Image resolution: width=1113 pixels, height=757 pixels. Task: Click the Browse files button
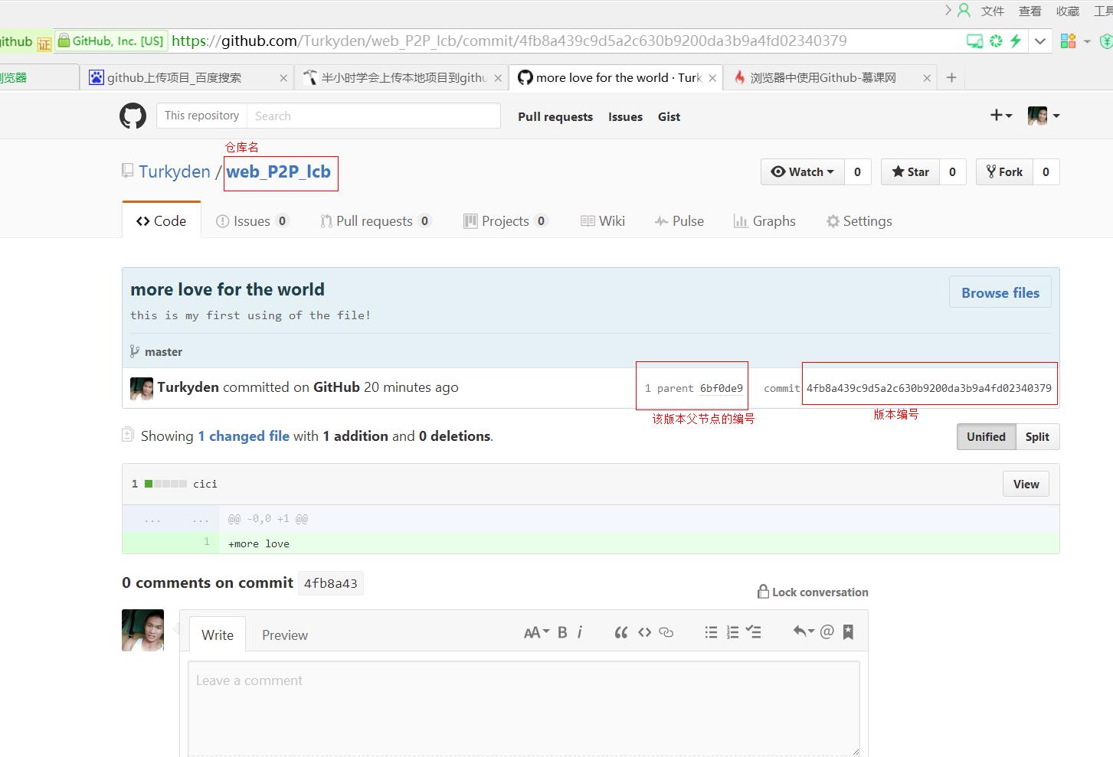pyautogui.click(x=1000, y=292)
